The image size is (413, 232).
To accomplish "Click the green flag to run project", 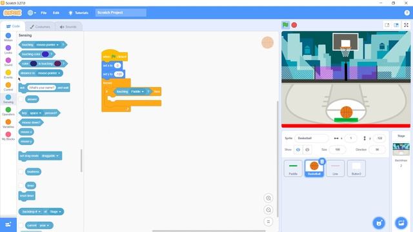I will [x=285, y=25].
